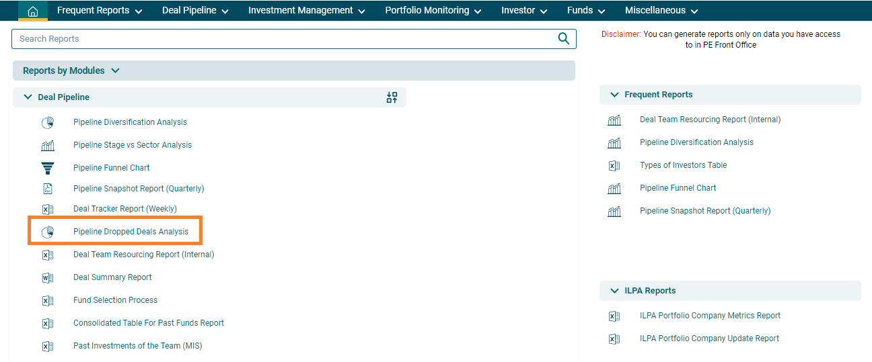
Task: Open the Funds menu
Action: [x=585, y=11]
